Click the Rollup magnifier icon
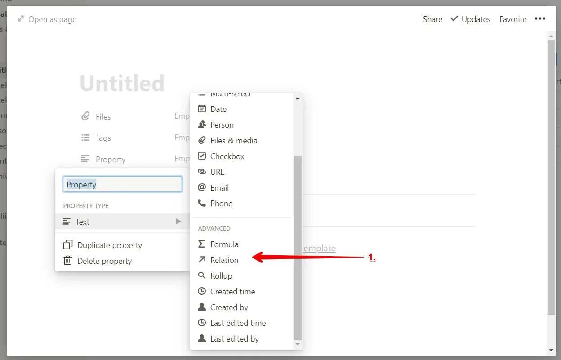Screen dimensions: 561x360 click(x=202, y=276)
